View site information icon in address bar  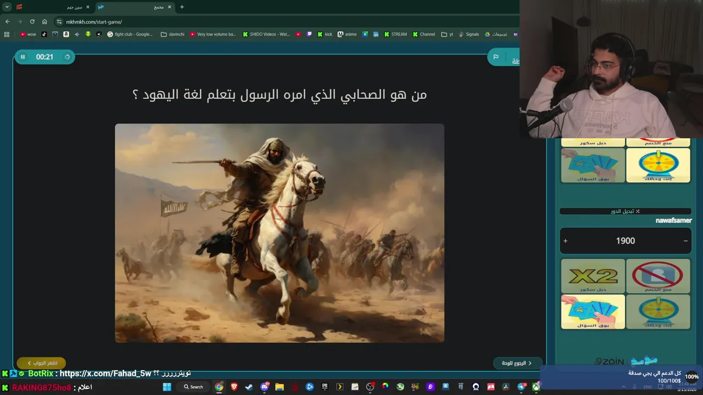click(x=59, y=22)
